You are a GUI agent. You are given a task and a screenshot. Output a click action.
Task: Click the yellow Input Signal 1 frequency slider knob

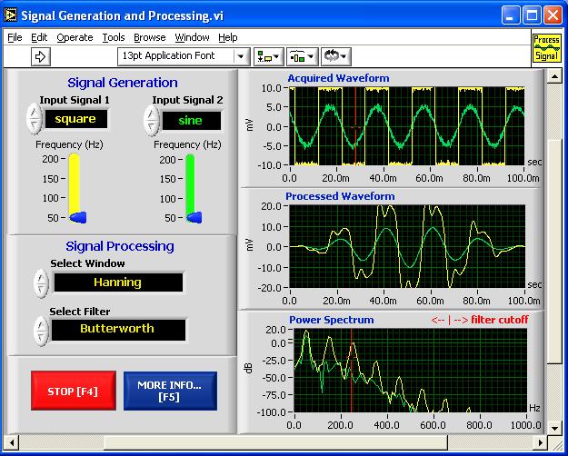78,217
